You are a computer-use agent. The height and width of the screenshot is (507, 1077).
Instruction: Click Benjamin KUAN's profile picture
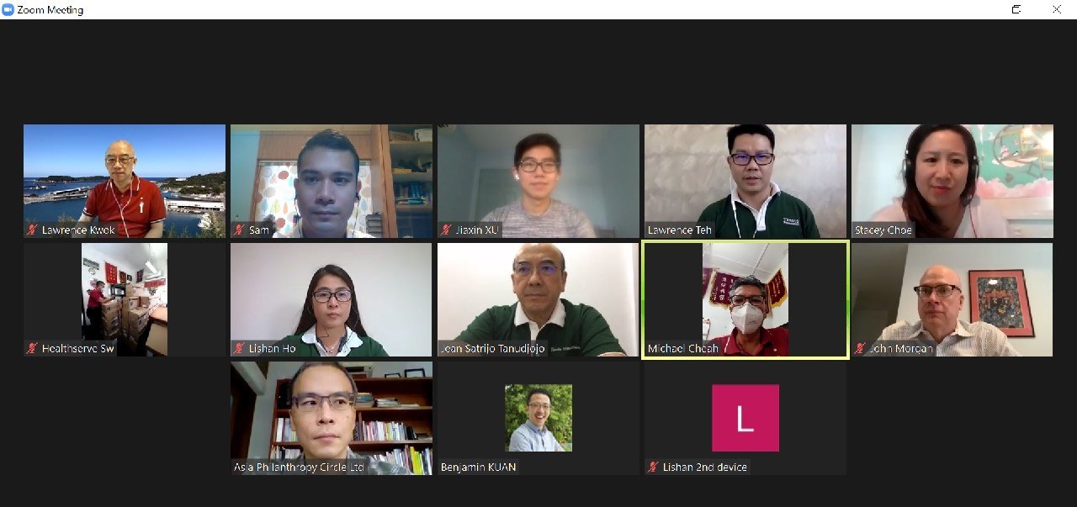pyautogui.click(x=538, y=418)
